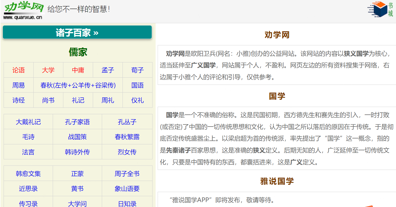Open the 论语 link
Viewport: 396px width, 207px height.
point(19,70)
